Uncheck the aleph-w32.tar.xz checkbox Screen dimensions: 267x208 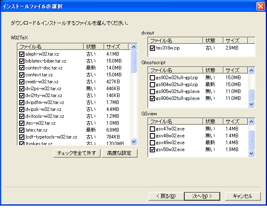pos(22,54)
